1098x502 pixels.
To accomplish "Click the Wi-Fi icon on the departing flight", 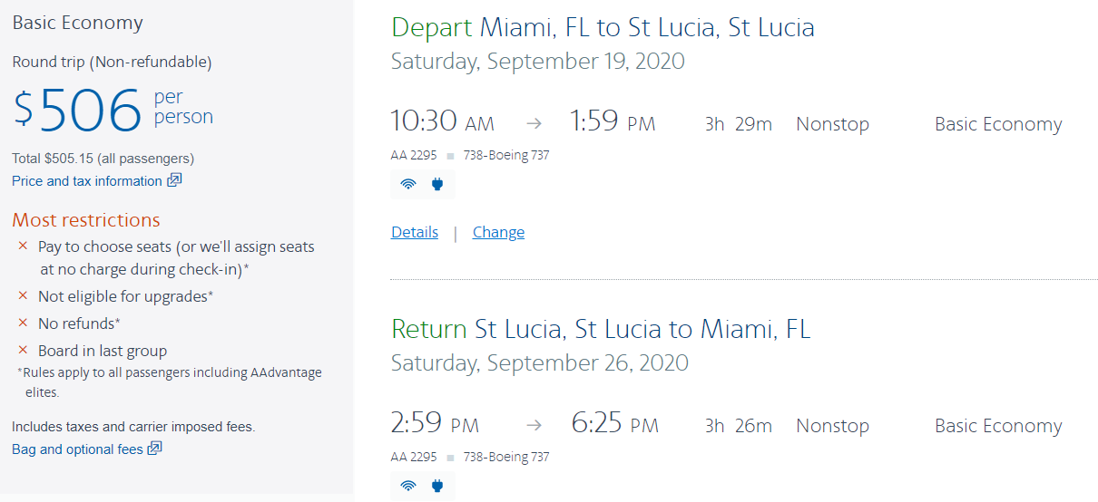I will [x=408, y=185].
